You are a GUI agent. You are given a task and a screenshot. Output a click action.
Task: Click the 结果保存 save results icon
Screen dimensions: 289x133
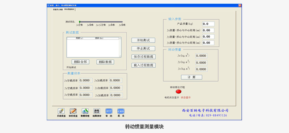(97, 111)
